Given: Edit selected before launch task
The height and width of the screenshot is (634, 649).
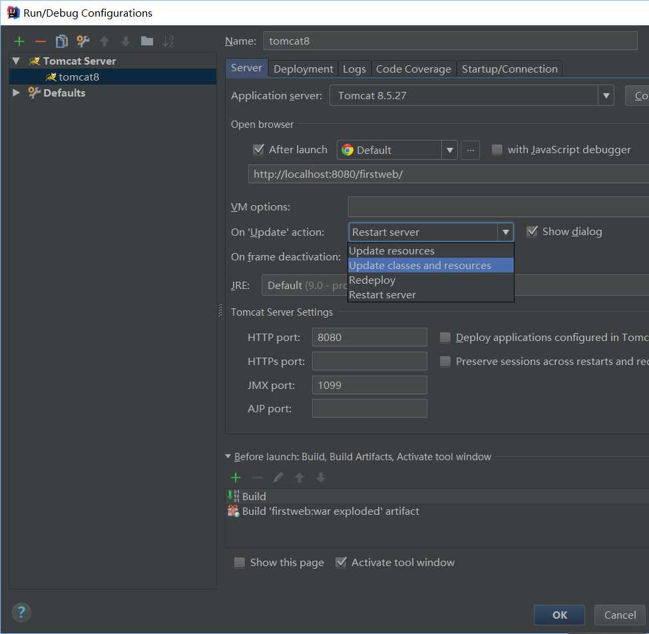Looking at the screenshot, I should click(x=278, y=477).
